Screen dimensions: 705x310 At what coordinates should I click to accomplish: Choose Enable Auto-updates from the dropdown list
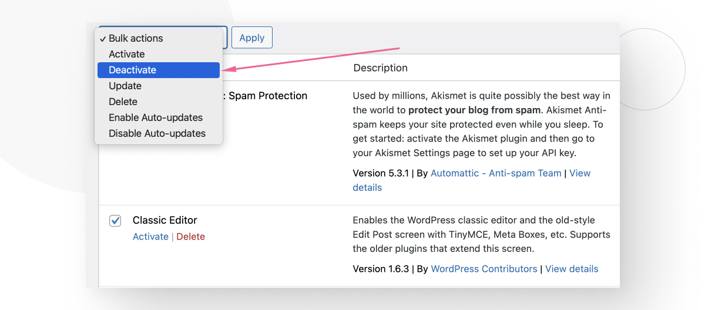(156, 117)
